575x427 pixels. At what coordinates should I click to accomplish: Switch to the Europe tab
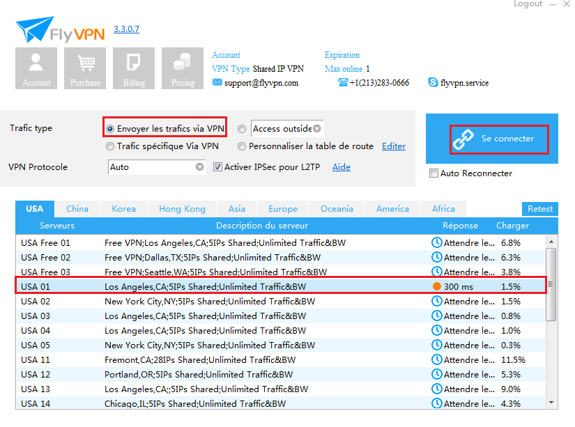(x=283, y=209)
